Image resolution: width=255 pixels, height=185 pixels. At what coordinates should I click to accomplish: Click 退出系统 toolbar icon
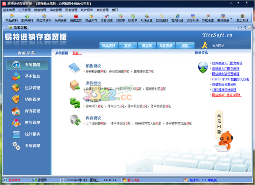tap(242, 18)
